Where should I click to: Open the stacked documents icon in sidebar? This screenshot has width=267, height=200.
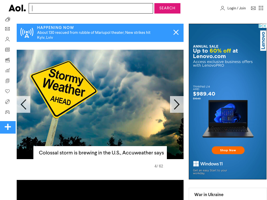pyautogui.click(x=7, y=81)
